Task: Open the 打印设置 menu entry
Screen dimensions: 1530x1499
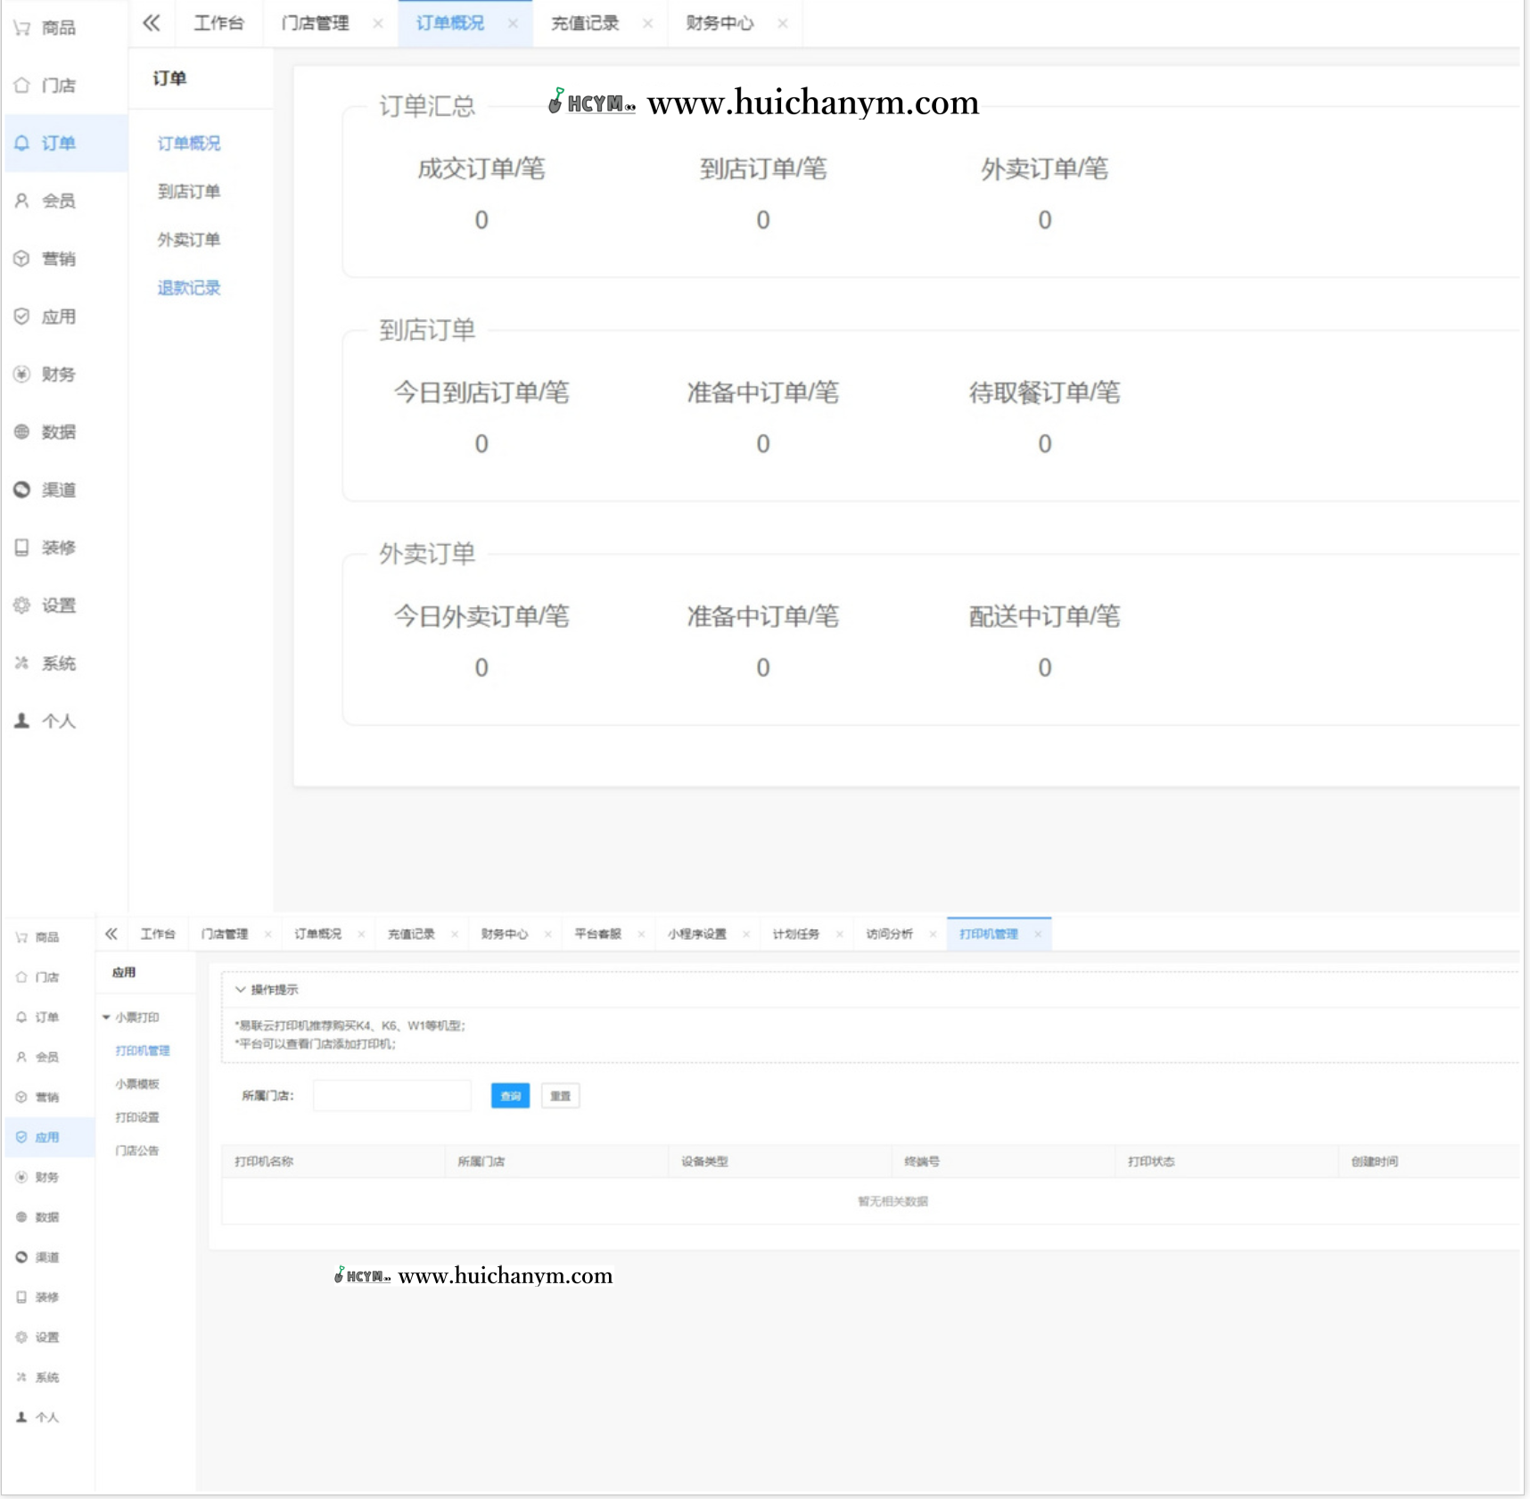Action: [137, 1116]
